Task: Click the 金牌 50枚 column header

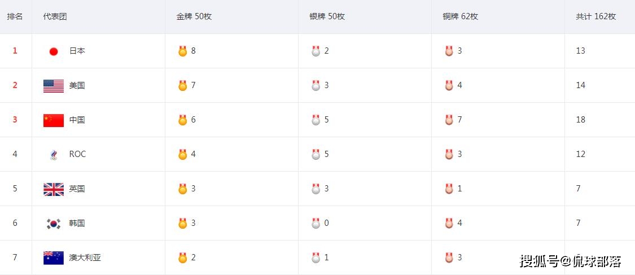Action: tap(194, 16)
